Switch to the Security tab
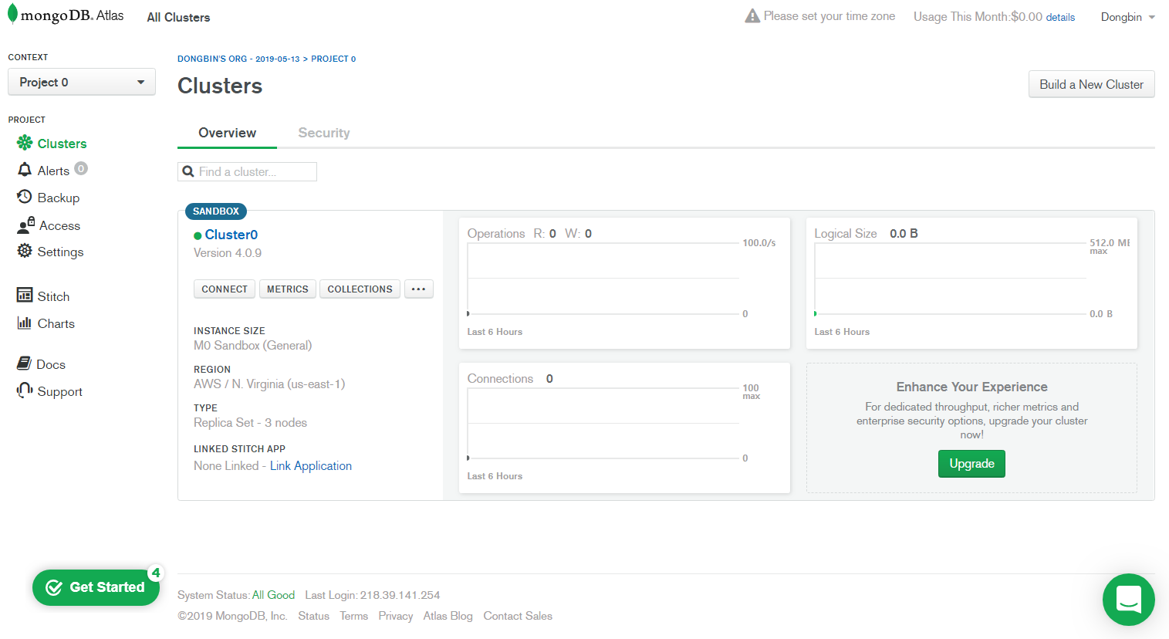The width and height of the screenshot is (1169, 639). coord(324,133)
